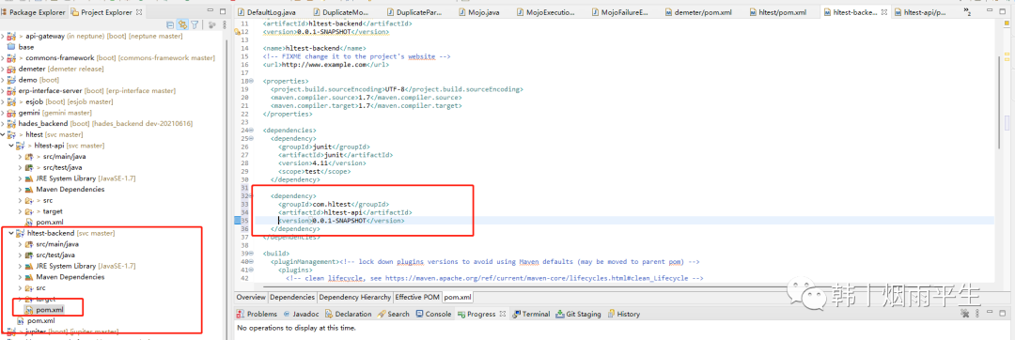Switch to DefaultLog.java editor tab
Screen dimensions: 1015x340
coord(266,11)
